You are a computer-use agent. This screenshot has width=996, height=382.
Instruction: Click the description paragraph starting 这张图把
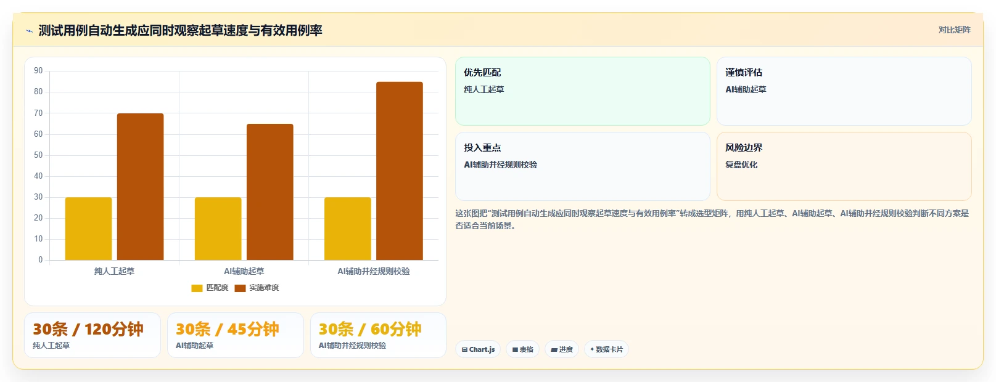712,219
